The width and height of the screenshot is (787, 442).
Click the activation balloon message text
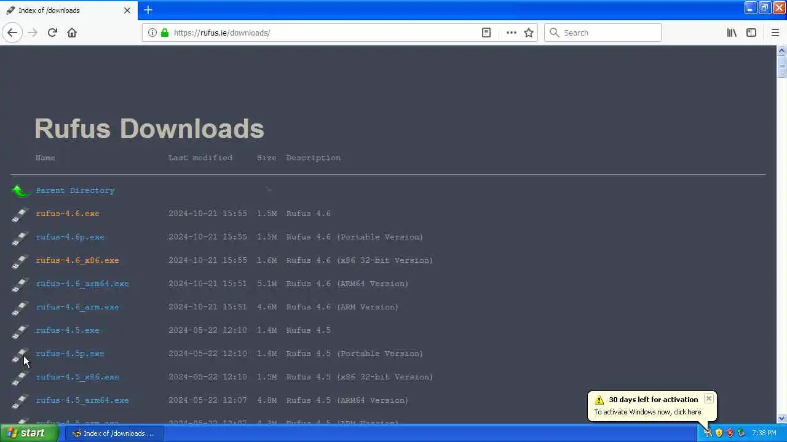point(647,412)
